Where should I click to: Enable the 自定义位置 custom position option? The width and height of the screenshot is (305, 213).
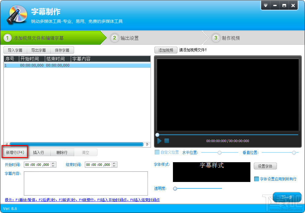point(157,152)
